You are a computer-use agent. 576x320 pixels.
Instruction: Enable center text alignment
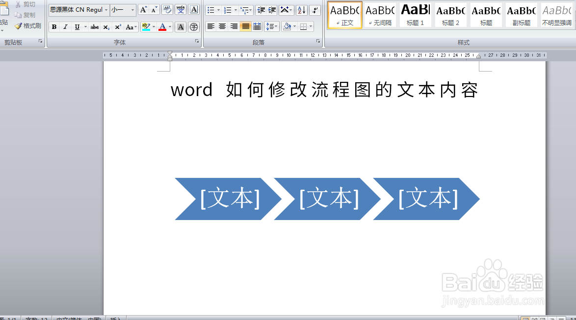pos(222,26)
